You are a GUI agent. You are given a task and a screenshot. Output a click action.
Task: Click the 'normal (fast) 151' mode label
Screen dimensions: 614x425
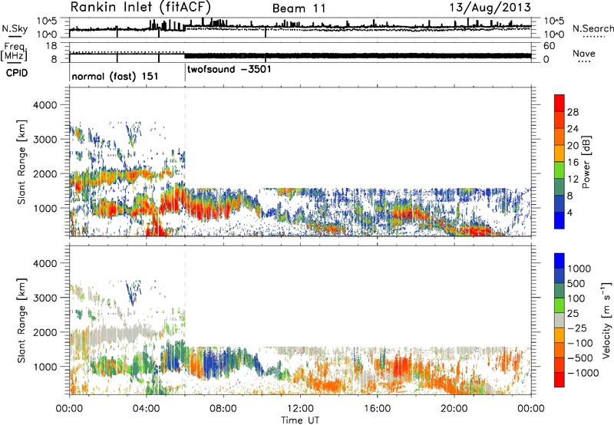click(115, 76)
